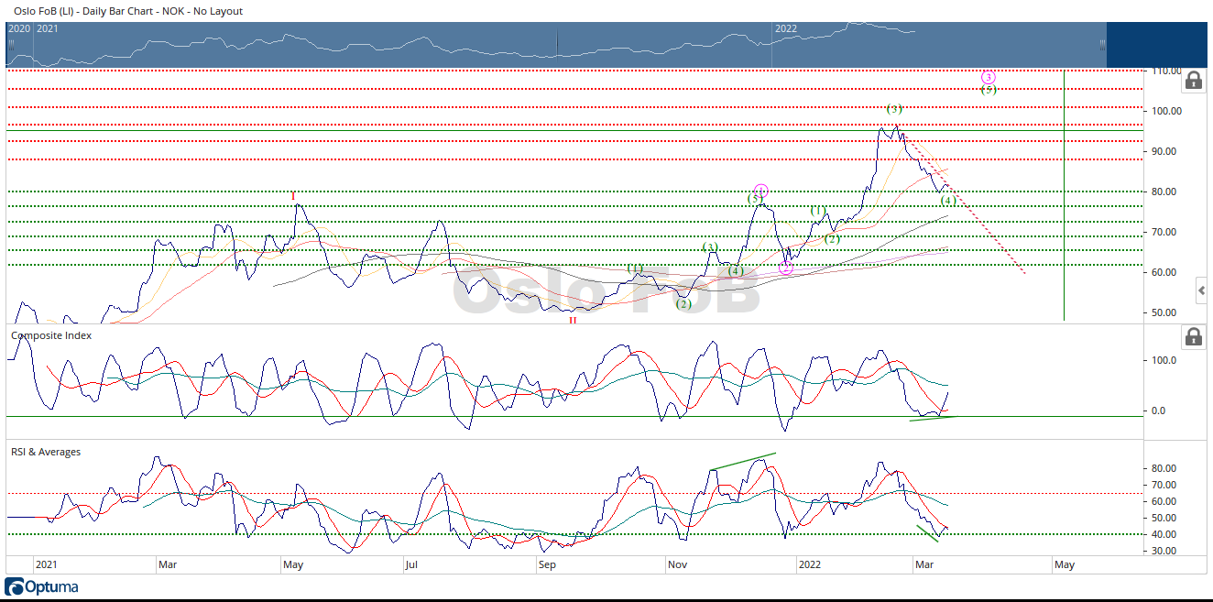Toggle the lock icon beside Composite Index pane
Viewport: 1213px width, 602px height.
pos(1193,335)
